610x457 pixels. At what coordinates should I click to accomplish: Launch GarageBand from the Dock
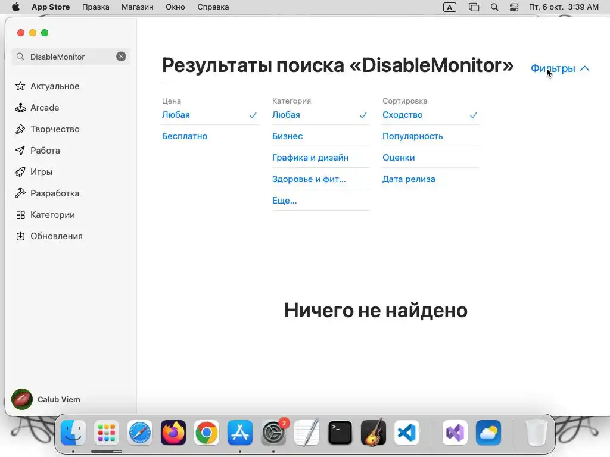tap(374, 433)
